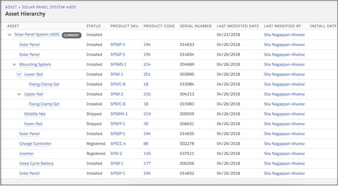
Task: Open Solar Panel with serial 014834
Action: tap(29, 55)
